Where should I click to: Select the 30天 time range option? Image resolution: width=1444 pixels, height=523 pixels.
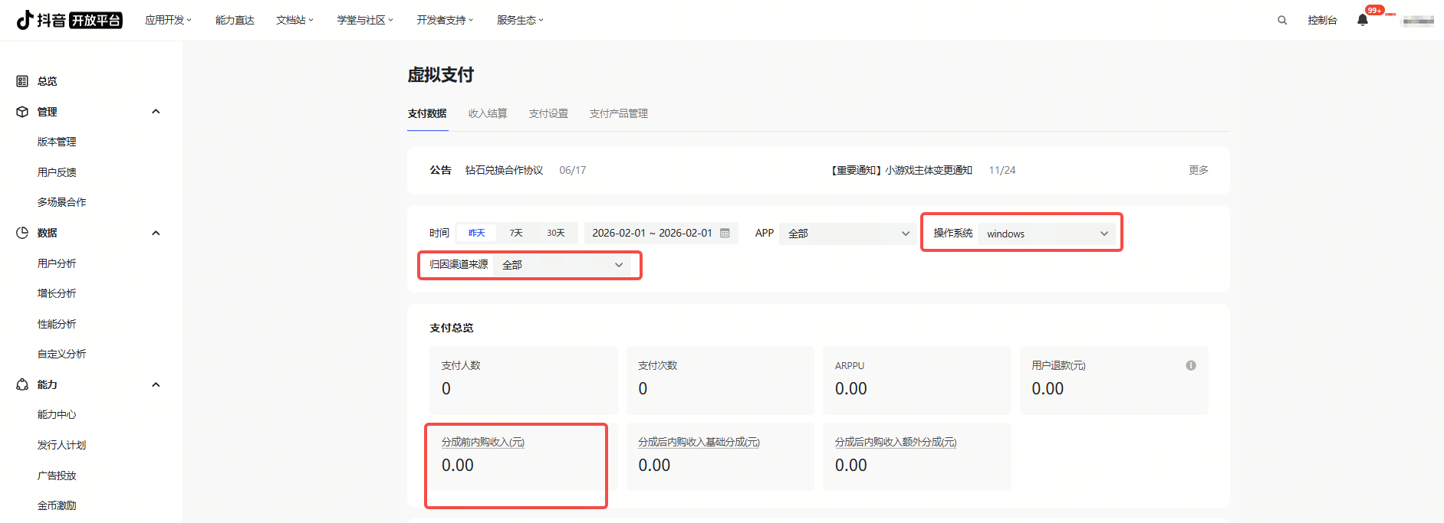[555, 234]
